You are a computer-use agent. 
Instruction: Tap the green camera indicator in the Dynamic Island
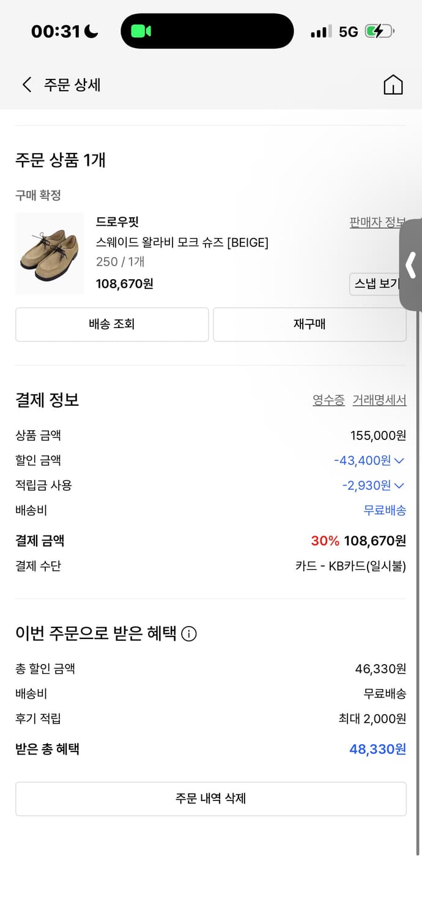(141, 31)
